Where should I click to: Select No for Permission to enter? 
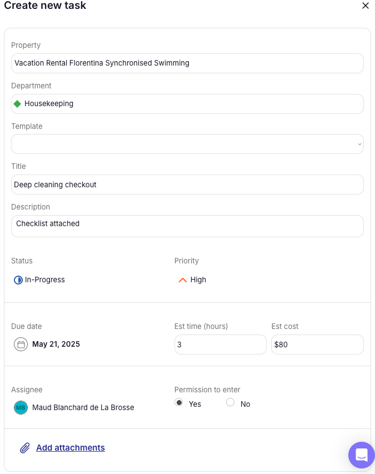click(230, 403)
